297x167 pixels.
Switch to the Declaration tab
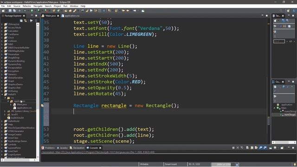pos(77,148)
